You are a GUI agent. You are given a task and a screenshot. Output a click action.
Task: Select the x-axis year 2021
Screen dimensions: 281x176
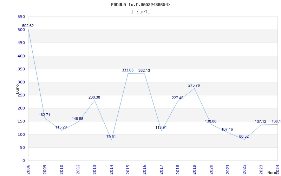pos(228,169)
